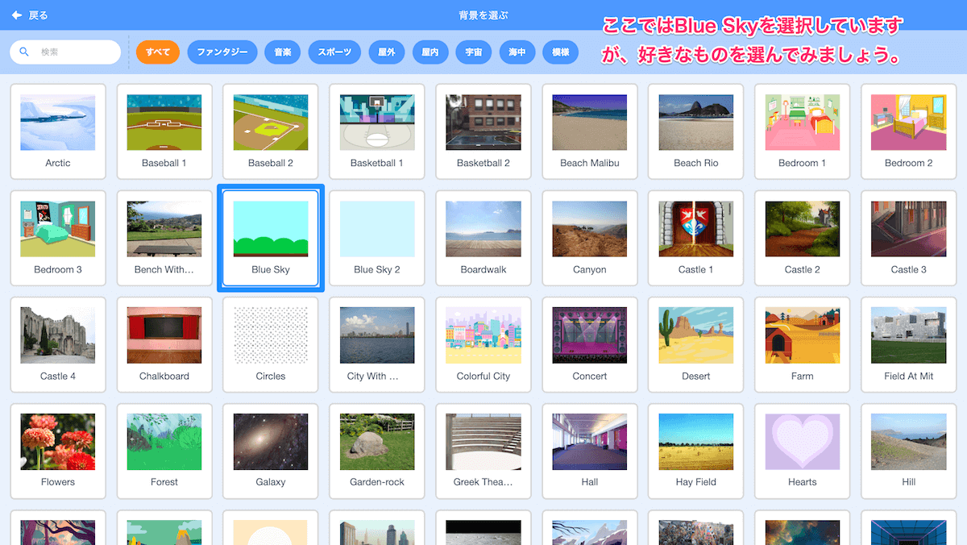Choose the Bedroom 2 backdrop
The width and height of the screenshot is (967, 545).
[909, 131]
